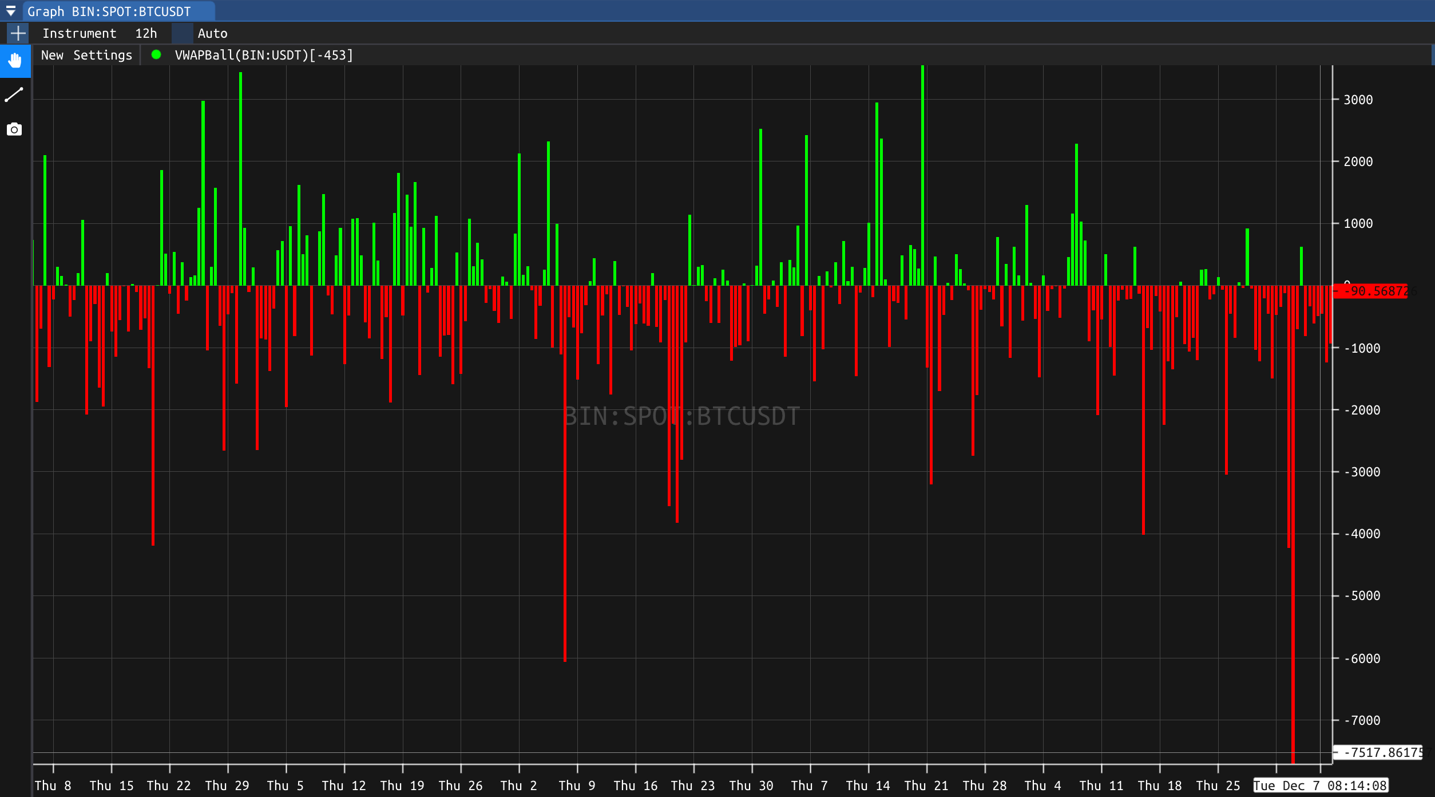Click the -4000 axis label
This screenshot has height=797, width=1435.
pos(1362,534)
